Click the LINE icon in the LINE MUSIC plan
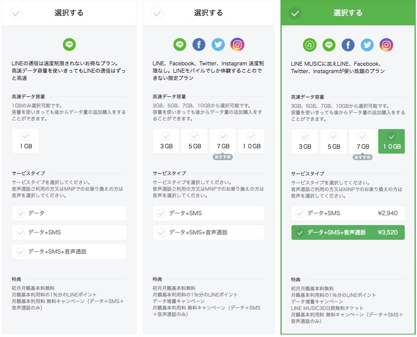The image size is (417, 337). [x=329, y=45]
